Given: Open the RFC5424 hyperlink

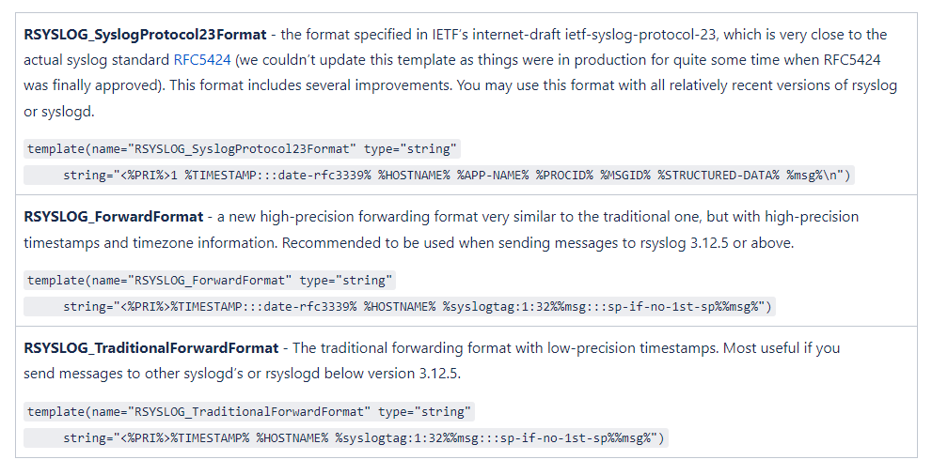Looking at the screenshot, I should [201, 60].
